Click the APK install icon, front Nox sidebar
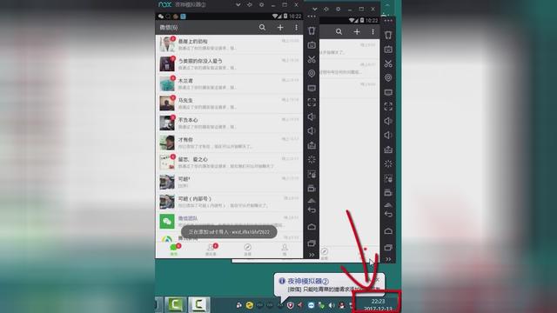This screenshot has height=313, width=557. pyautogui.click(x=312, y=145)
